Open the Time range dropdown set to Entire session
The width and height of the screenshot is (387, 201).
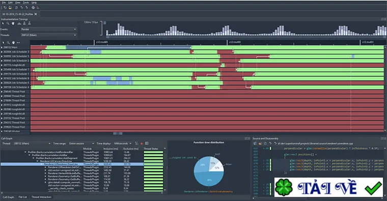coord(81,143)
